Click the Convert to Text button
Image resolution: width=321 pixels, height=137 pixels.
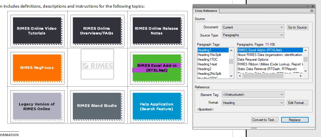point(264,120)
